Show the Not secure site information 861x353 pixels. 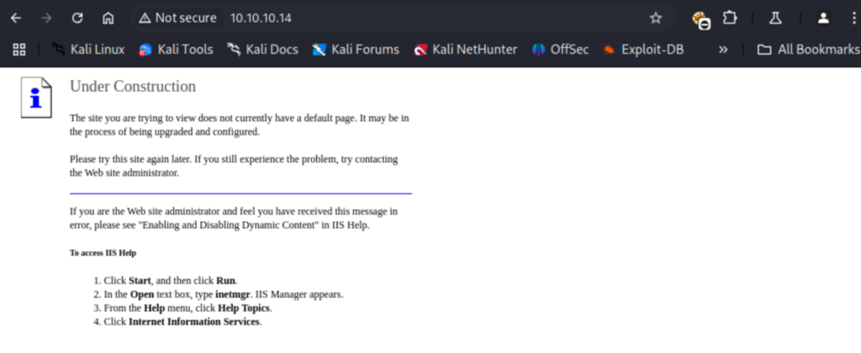(177, 18)
